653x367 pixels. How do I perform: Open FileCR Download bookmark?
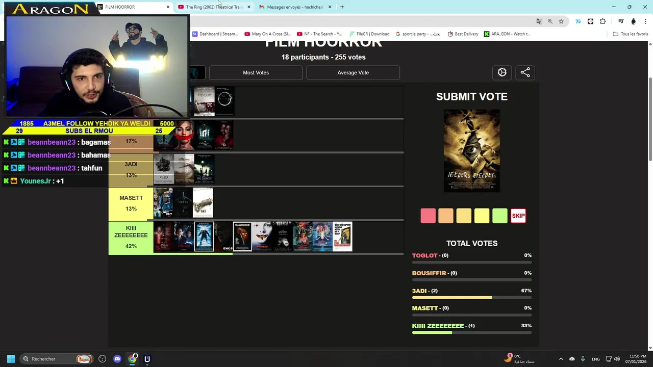[x=369, y=34]
